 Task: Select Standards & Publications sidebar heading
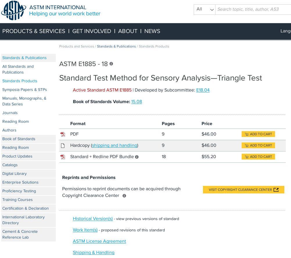click(28, 58)
